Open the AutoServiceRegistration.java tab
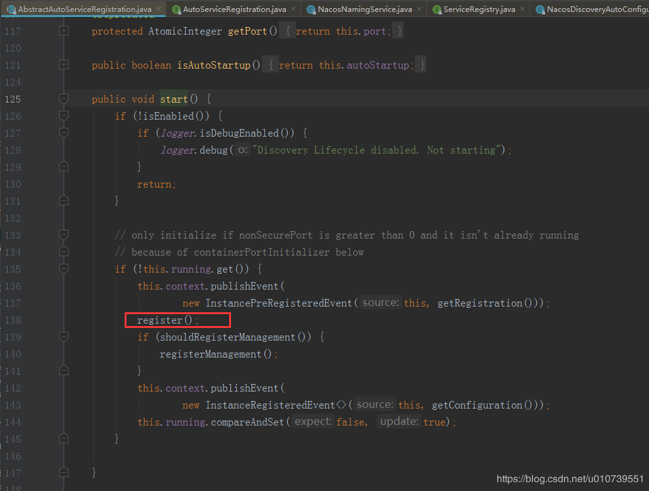The width and height of the screenshot is (649, 491). pyautogui.click(x=234, y=9)
